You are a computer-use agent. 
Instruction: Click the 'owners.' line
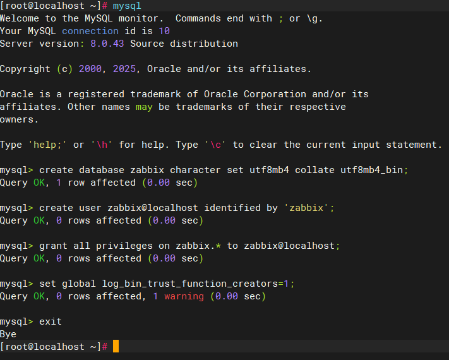click(19, 119)
